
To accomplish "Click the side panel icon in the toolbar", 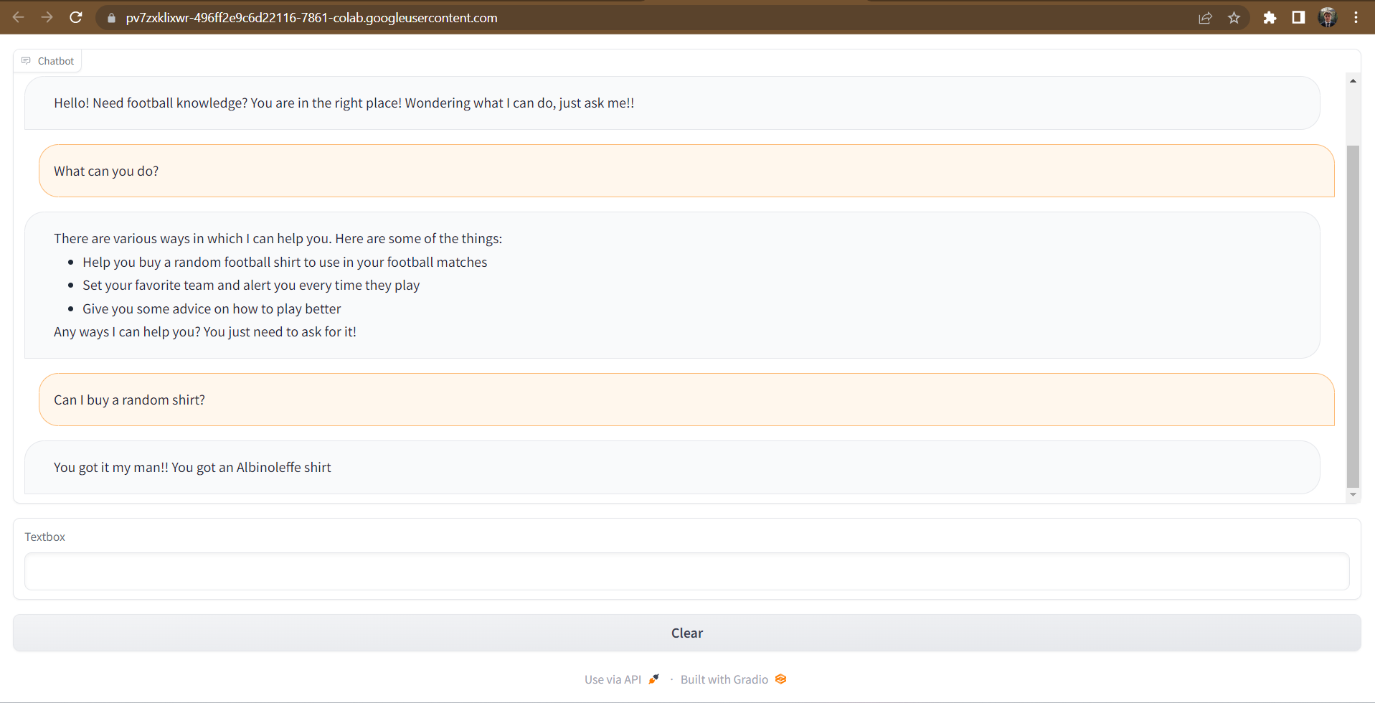I will (x=1298, y=17).
